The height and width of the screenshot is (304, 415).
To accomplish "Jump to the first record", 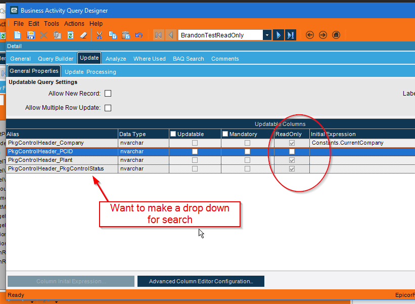I will click(x=159, y=35).
